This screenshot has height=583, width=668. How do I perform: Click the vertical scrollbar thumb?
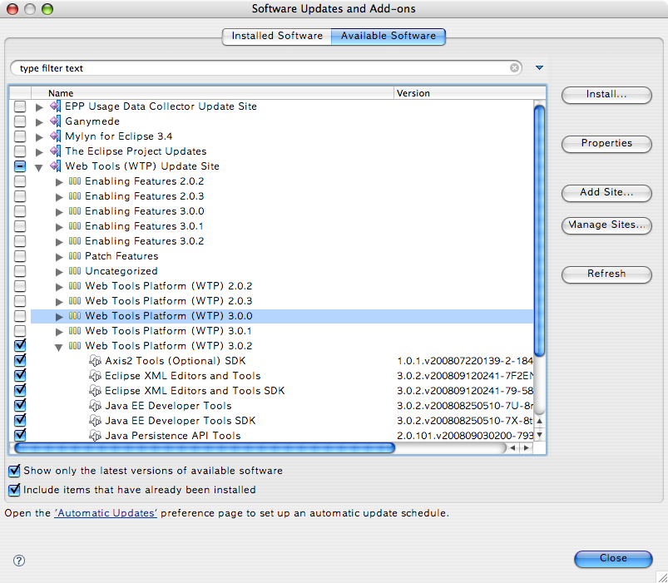click(539, 230)
